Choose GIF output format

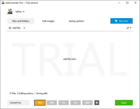tap(76, 103)
